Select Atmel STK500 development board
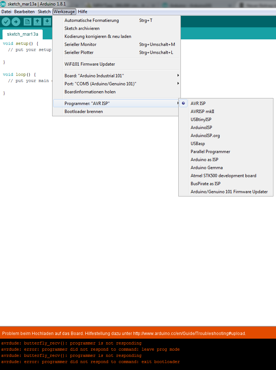The width and height of the screenshot is (276, 370). pyautogui.click(x=226, y=176)
